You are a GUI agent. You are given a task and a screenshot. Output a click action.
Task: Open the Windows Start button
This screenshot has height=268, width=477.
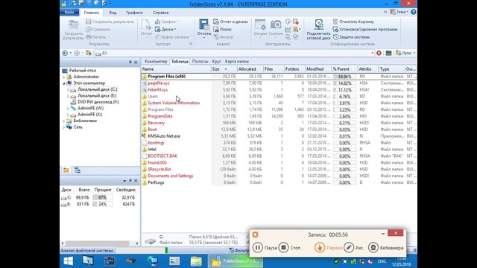(68, 261)
